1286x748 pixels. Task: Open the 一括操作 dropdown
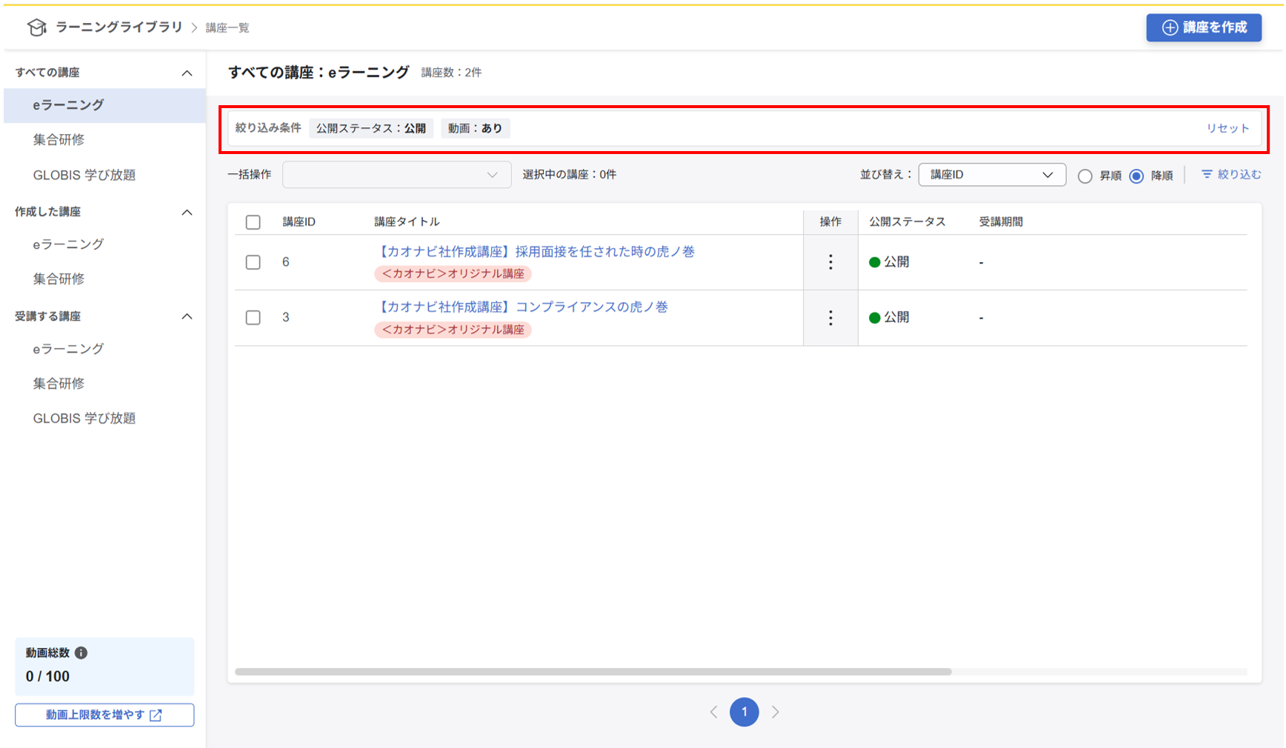pyautogui.click(x=396, y=175)
